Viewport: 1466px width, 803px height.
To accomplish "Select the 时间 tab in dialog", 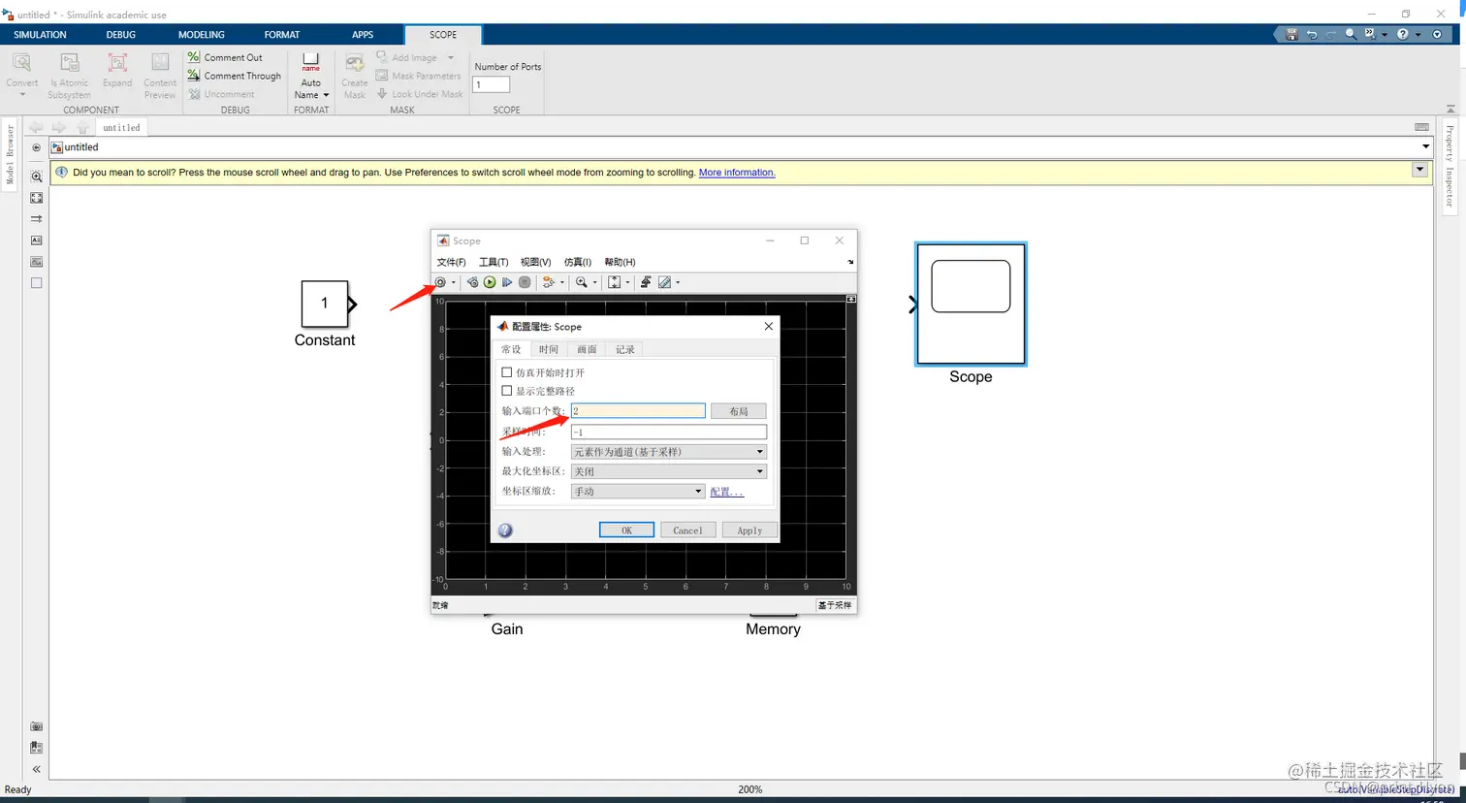I will click(x=549, y=349).
